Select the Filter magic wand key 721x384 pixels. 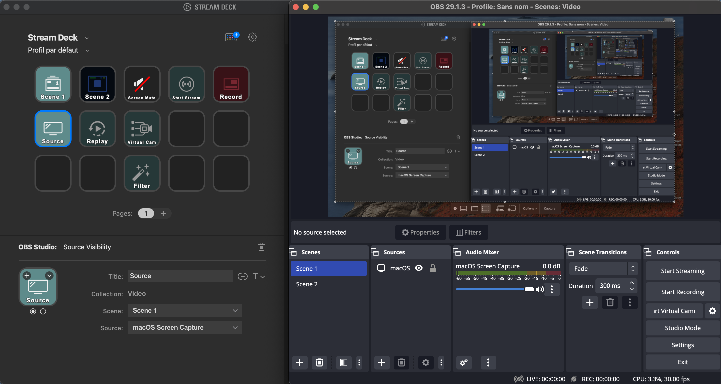(142, 173)
